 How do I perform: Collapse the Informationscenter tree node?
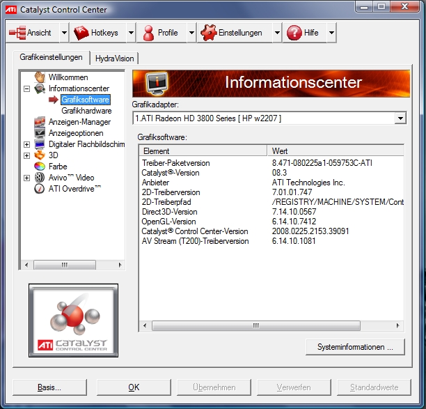26,88
